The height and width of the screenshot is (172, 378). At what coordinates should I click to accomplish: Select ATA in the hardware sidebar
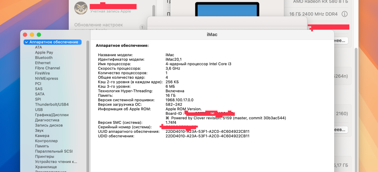pyautogui.click(x=38, y=47)
